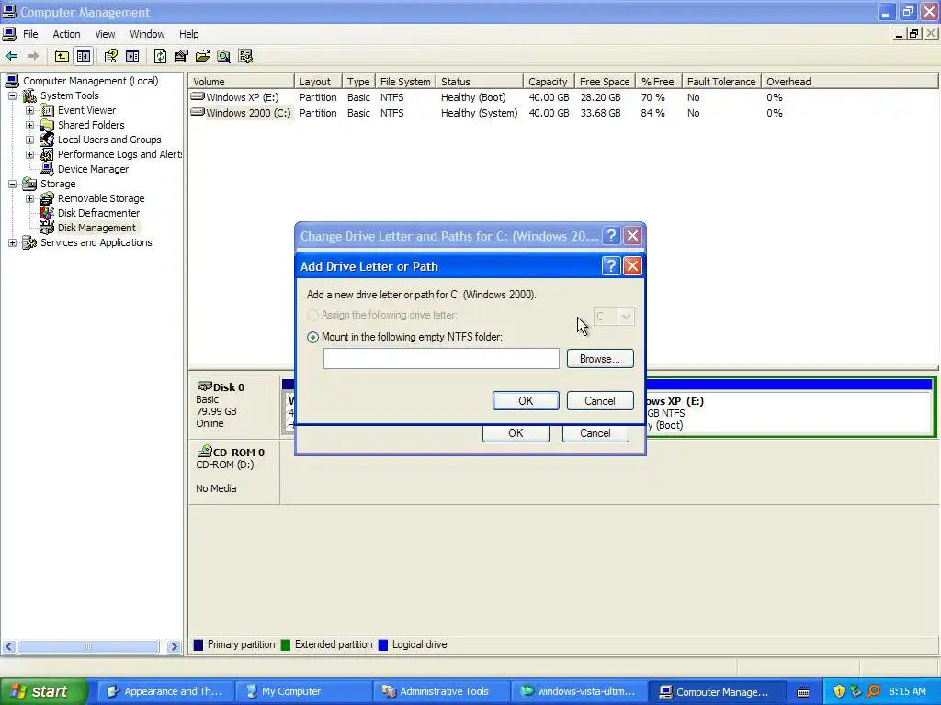
Task: Click the Disk Management tree icon
Action: tap(47, 228)
